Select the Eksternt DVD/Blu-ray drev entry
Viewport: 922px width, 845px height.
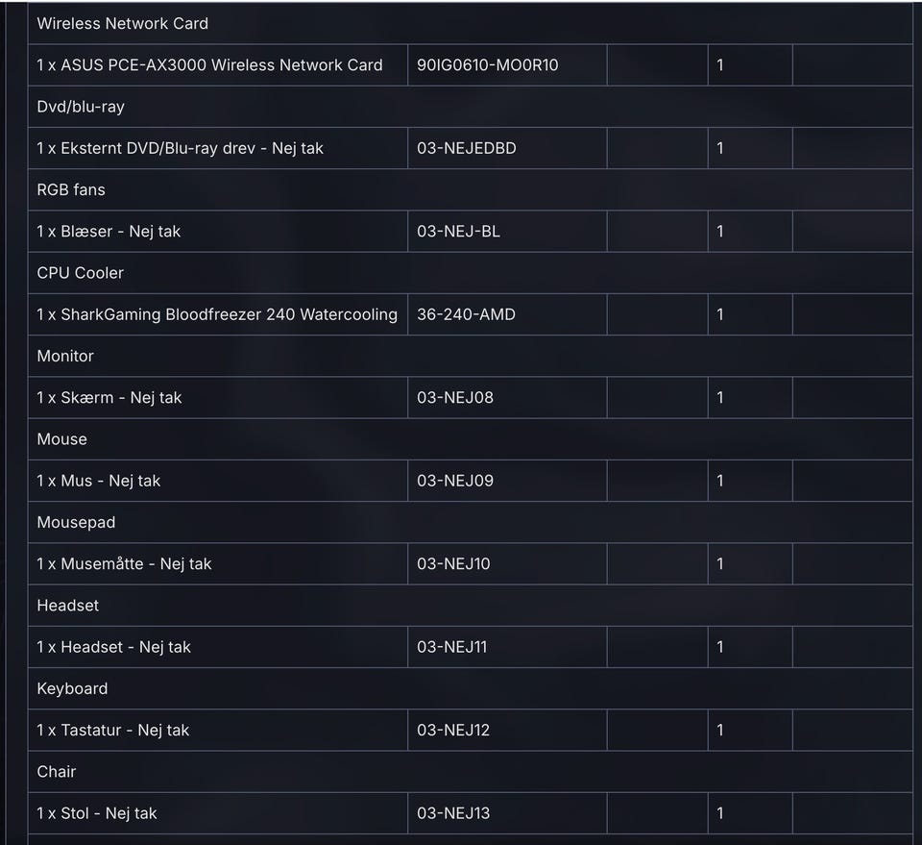pyautogui.click(x=180, y=148)
